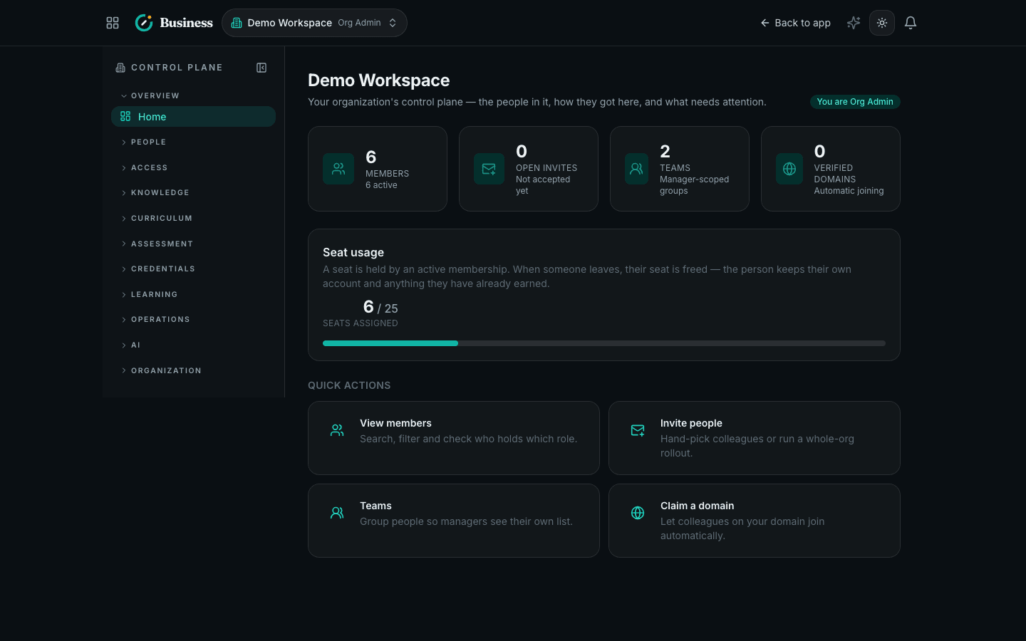
Task: Click the seat usage progress bar
Action: [x=604, y=343]
